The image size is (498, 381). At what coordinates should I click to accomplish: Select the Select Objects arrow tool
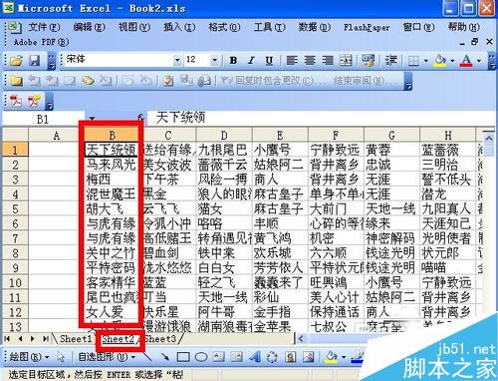61,357
